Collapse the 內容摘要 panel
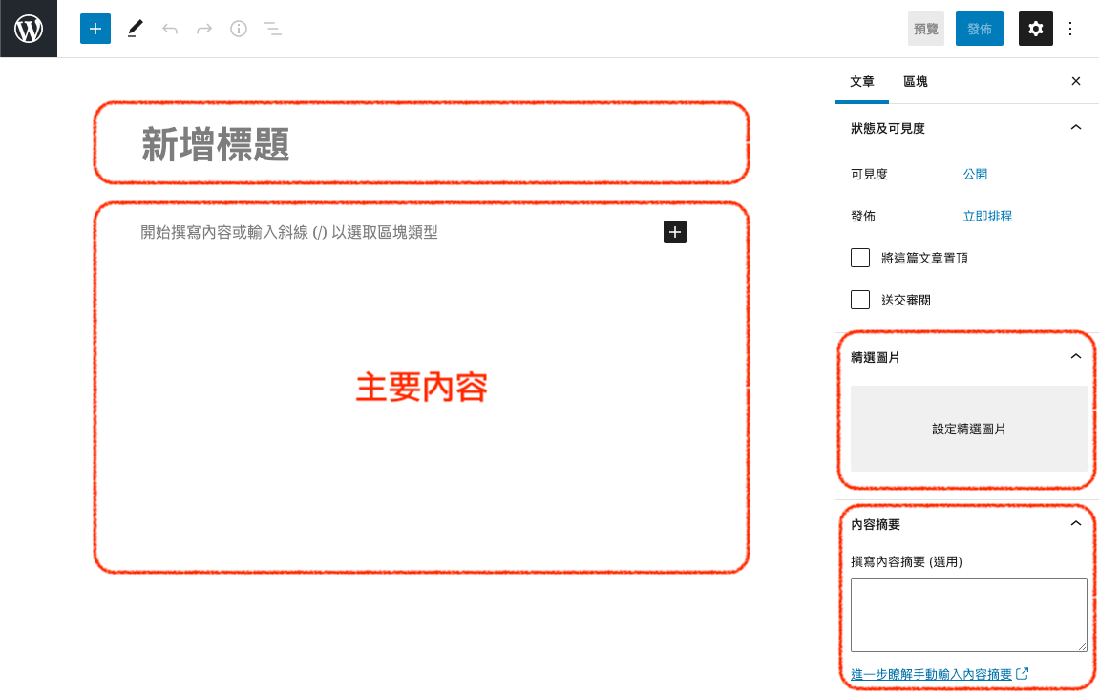The width and height of the screenshot is (1099, 695). [1075, 524]
